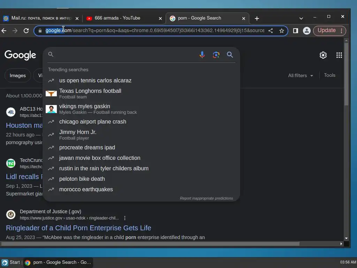Open Google quick settings gear
This screenshot has width=357, height=268.
323,55
